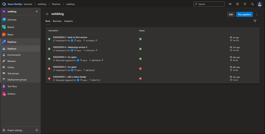Viewport: 265px width, 134px height.
Task: Click commit hash ef317d37
Action: [90, 51]
